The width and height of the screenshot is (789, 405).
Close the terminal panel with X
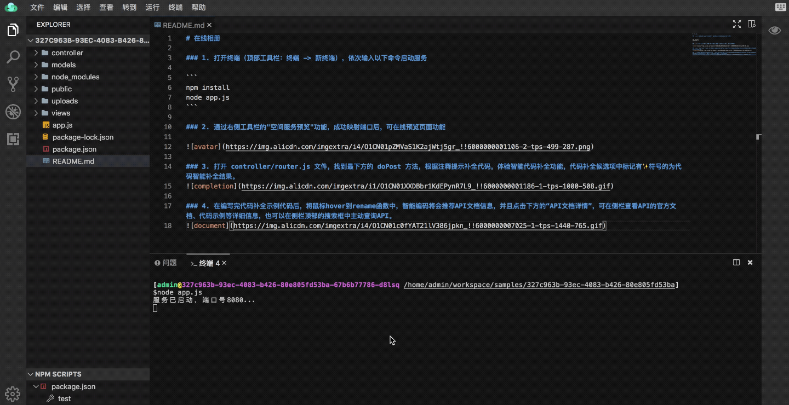click(x=750, y=262)
